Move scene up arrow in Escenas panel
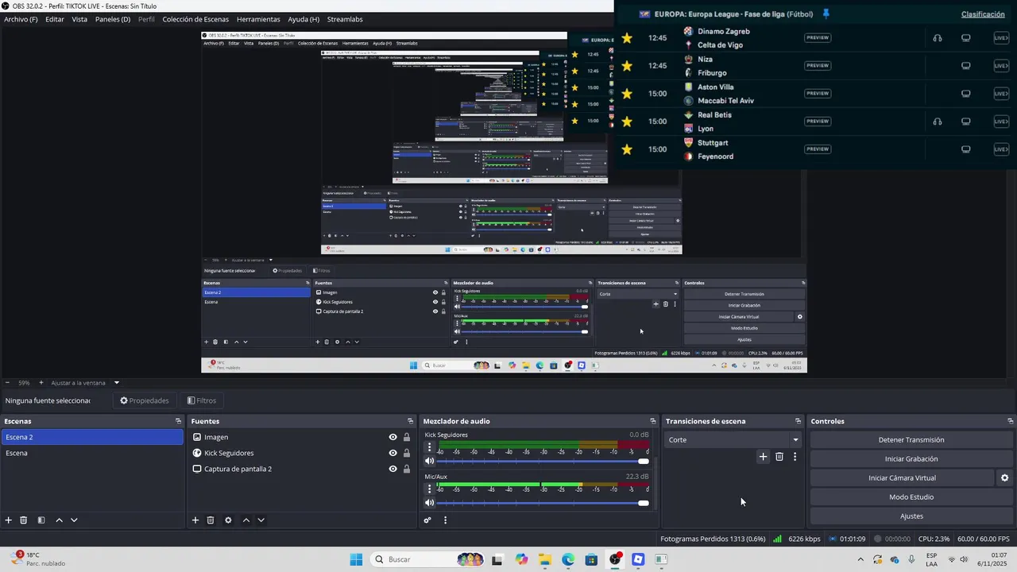Screen dimensions: 1017x572 tap(59, 520)
